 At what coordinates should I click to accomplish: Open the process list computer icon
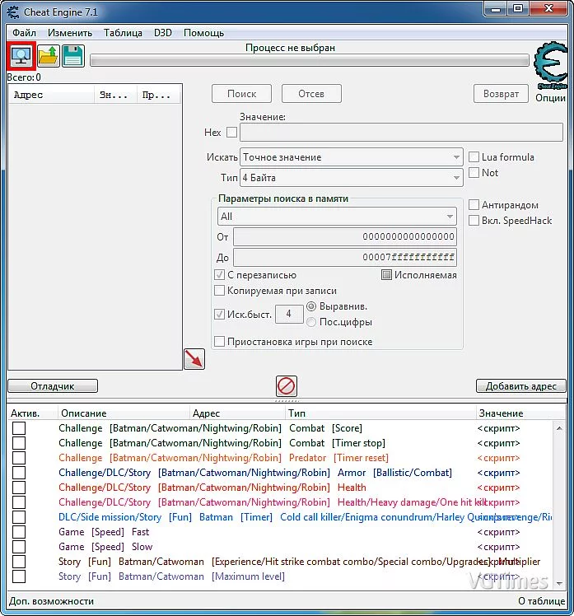pyautogui.click(x=21, y=56)
